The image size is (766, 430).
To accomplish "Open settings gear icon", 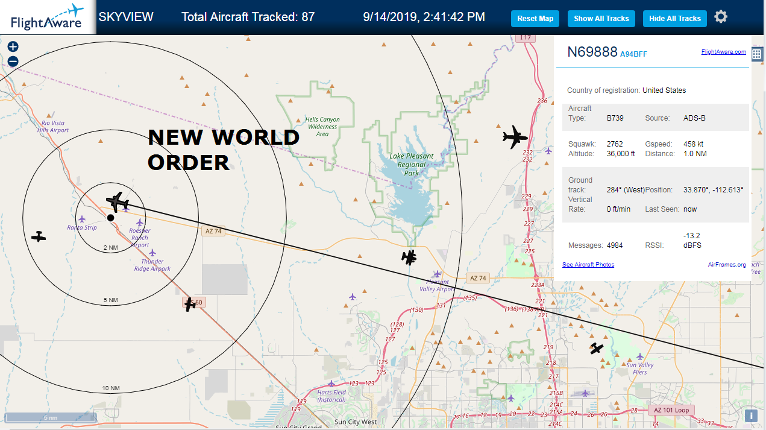I will (x=721, y=17).
